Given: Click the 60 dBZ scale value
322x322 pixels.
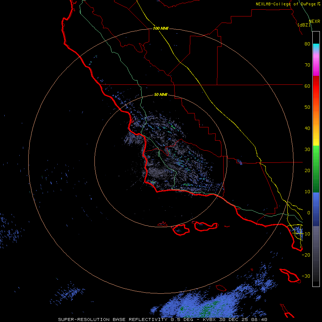Looking at the screenshot, I should tap(307, 86).
